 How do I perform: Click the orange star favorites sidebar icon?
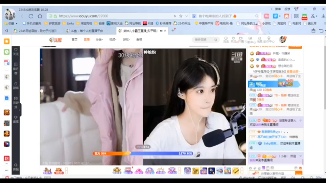pos(7,41)
